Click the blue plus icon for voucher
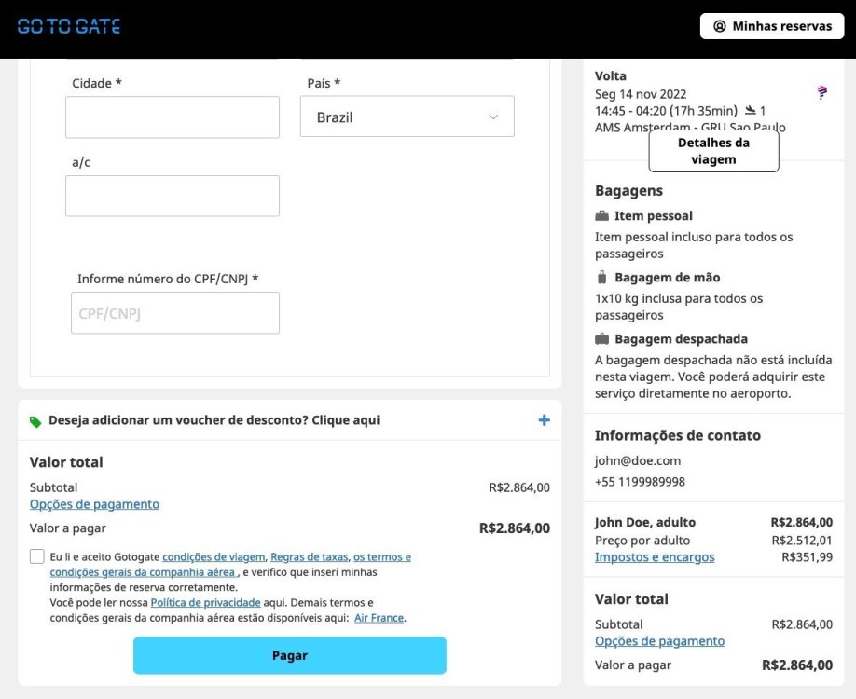 click(x=544, y=420)
